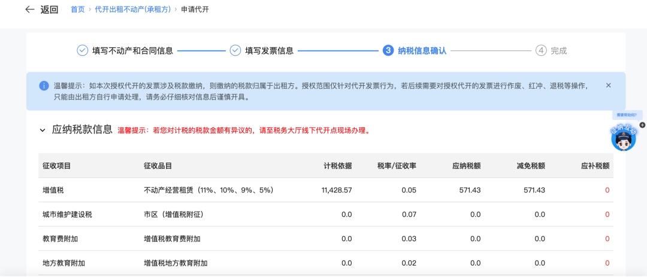Click the 市区（增值税附征）cell
647x277 pixels.
(x=173, y=215)
